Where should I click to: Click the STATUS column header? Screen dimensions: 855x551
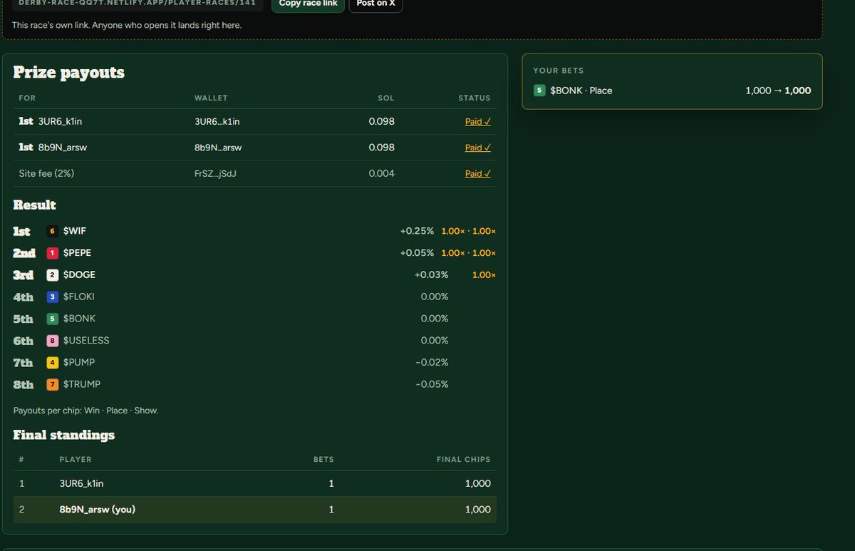click(x=475, y=98)
